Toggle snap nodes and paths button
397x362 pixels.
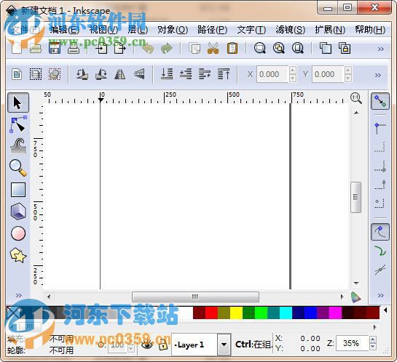(x=380, y=232)
